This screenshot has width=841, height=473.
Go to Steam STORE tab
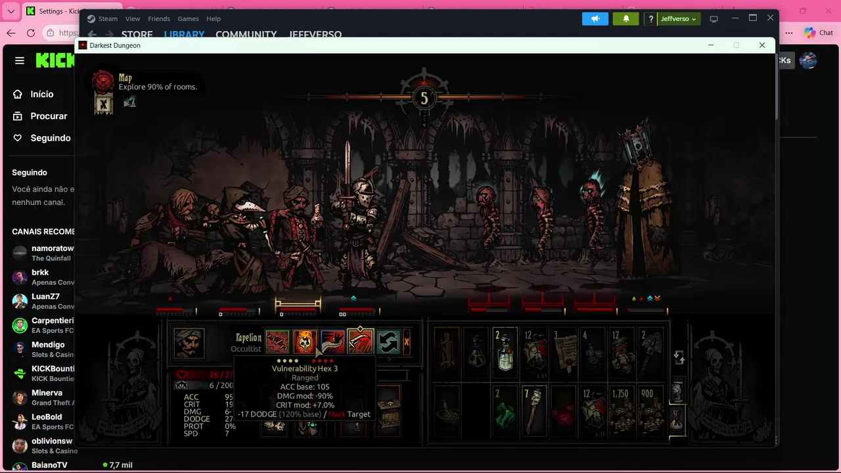coord(137,34)
